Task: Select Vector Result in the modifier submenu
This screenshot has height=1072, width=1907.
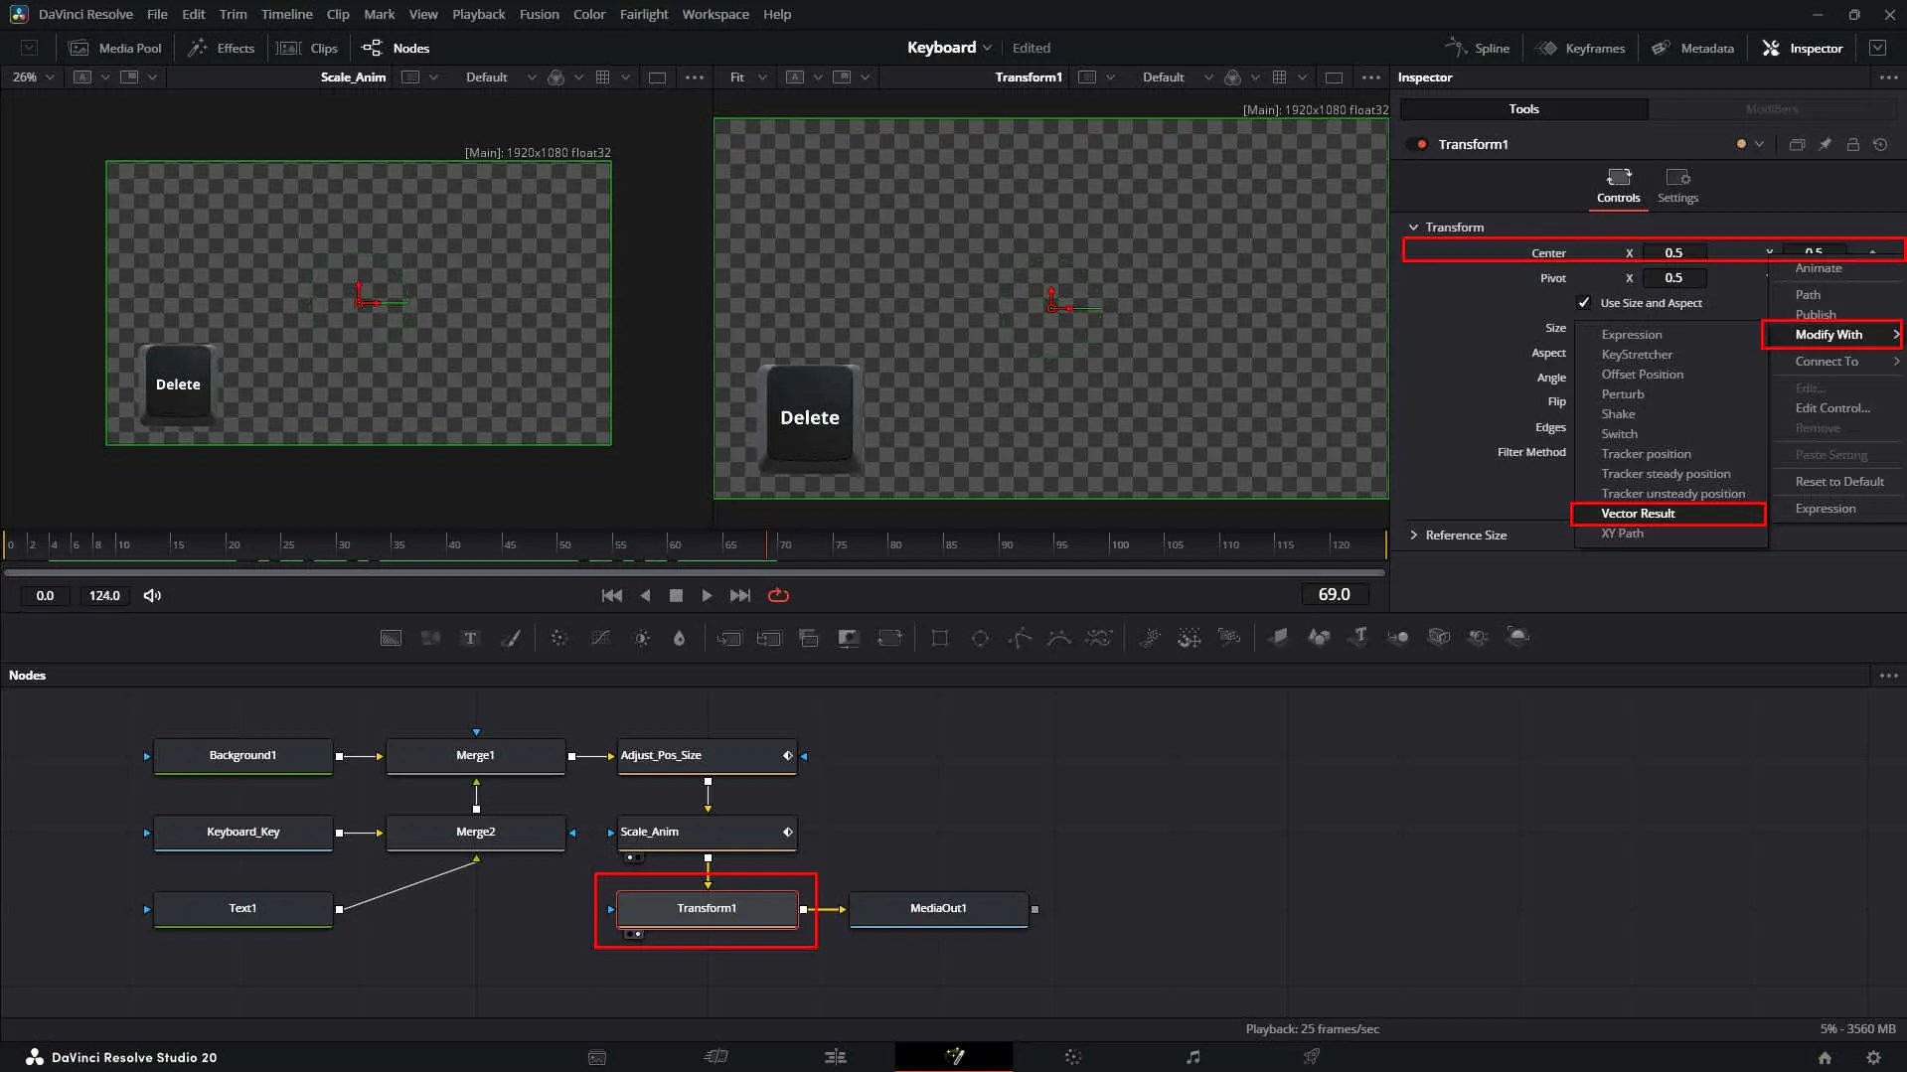Action: coord(1669,514)
